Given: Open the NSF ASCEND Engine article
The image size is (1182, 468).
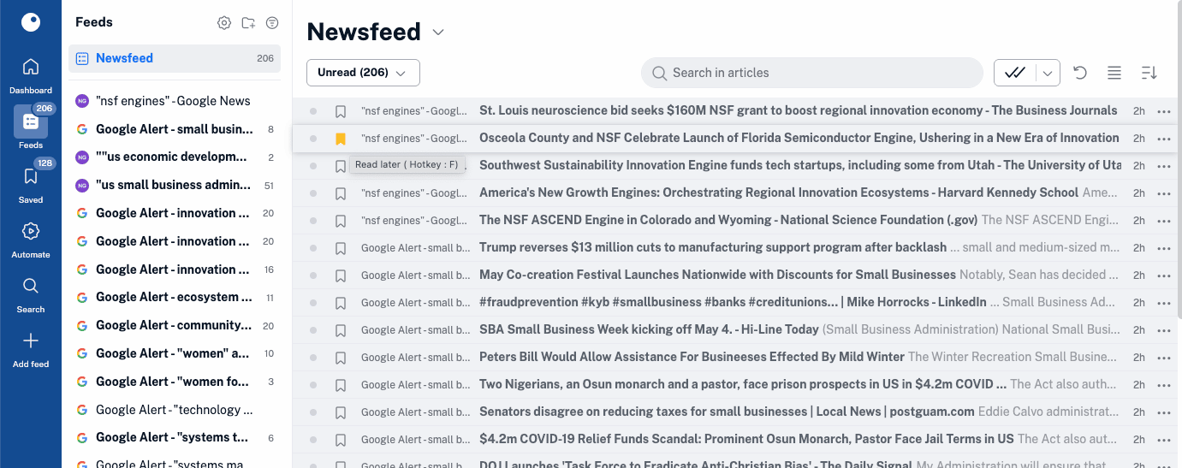Looking at the screenshot, I should (728, 220).
